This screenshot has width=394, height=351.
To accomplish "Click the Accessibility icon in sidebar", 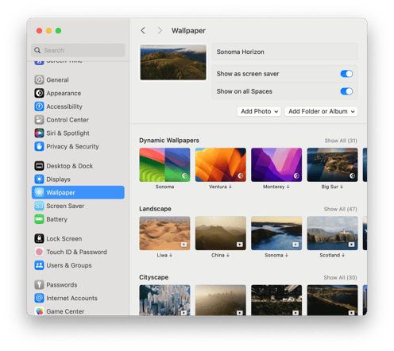I will point(39,106).
